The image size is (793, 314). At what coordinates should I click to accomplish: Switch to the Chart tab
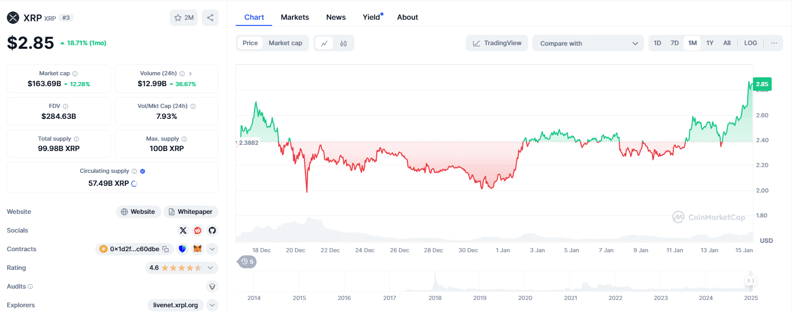pyautogui.click(x=254, y=17)
